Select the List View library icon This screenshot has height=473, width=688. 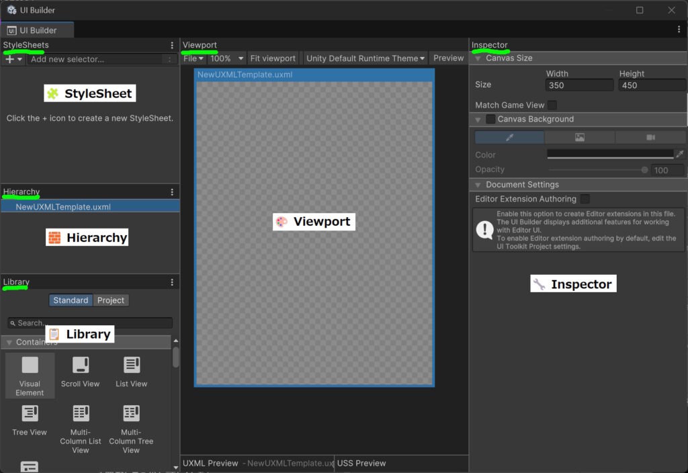[131, 365]
